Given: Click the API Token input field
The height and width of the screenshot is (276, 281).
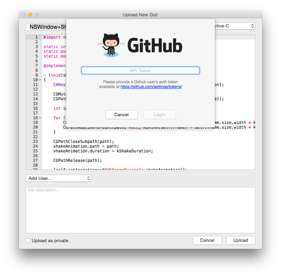Looking at the screenshot, I should click(140, 70).
